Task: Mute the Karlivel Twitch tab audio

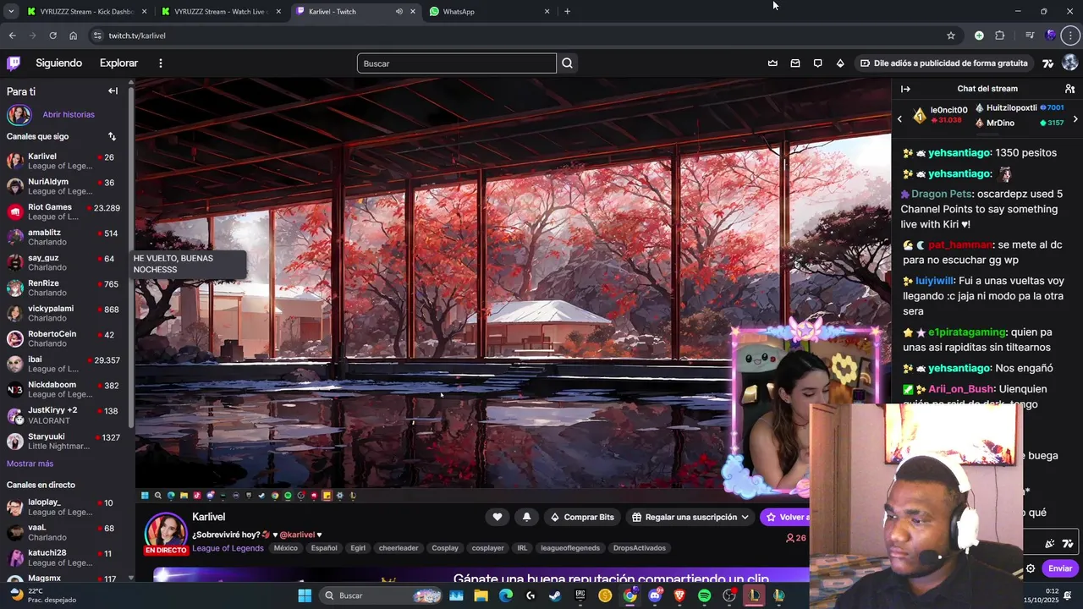Action: pos(399,11)
